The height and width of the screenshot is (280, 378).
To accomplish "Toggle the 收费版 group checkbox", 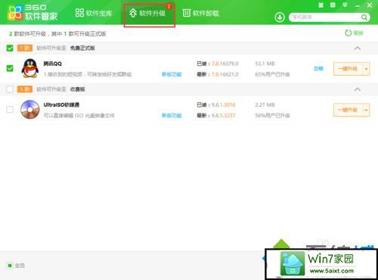I will coord(10,89).
